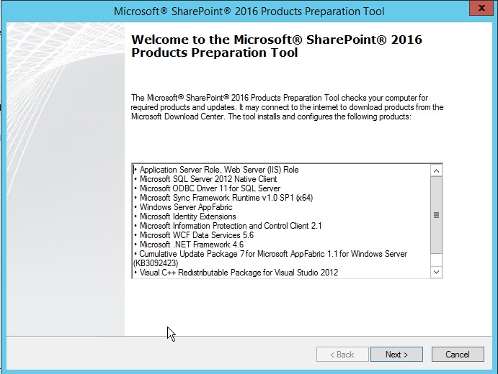Select 'Microsoft Information Protection and Control Client 2.1' line

(x=228, y=226)
